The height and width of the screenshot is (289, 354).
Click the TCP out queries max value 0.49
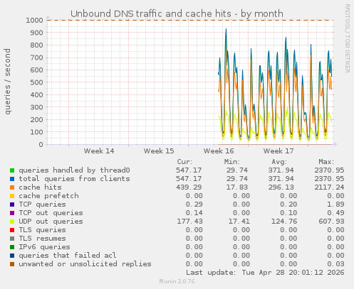point(335,213)
